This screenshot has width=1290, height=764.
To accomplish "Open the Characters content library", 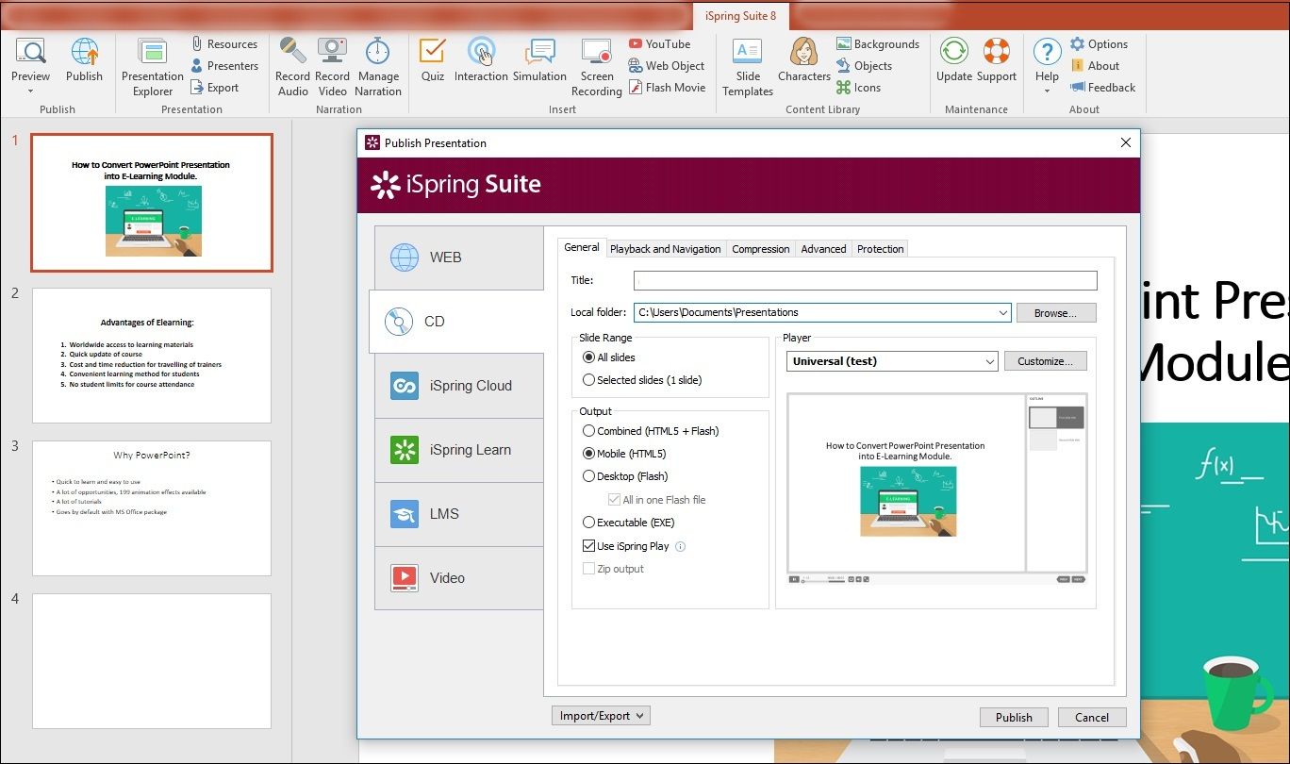I will click(802, 65).
